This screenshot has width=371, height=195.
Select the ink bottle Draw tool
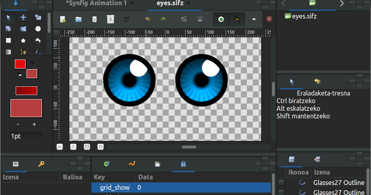38,52
